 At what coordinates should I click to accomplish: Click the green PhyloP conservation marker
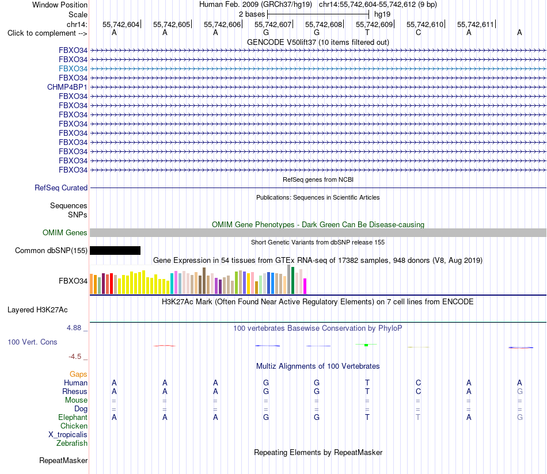[x=366, y=345]
